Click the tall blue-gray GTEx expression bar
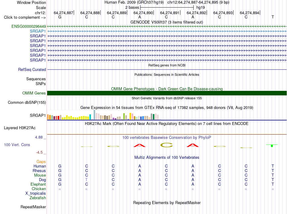 coord(95,115)
